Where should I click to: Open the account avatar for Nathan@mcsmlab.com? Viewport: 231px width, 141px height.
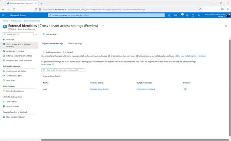click(228, 15)
